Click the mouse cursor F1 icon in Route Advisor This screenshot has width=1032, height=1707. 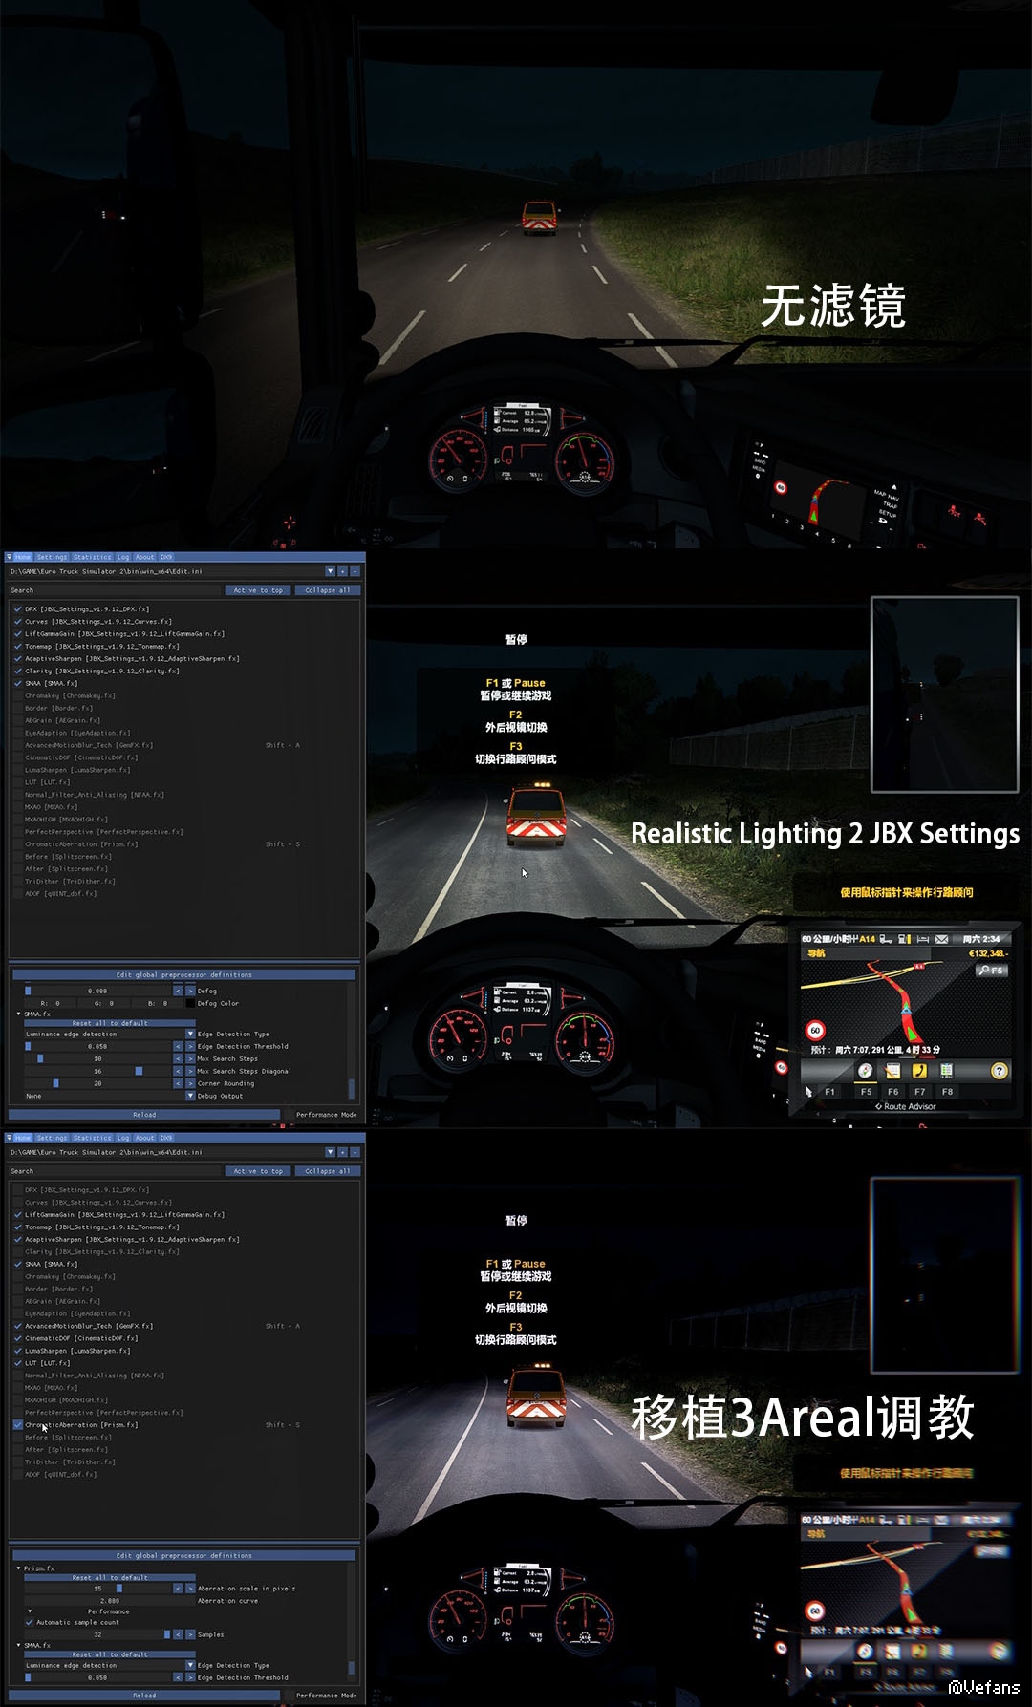[x=808, y=1091]
